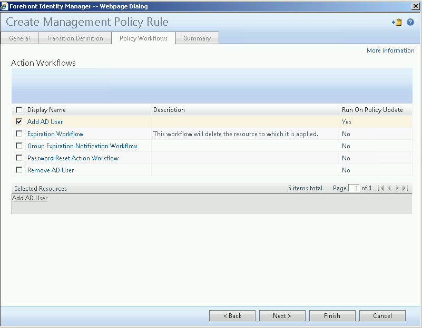Click Run On Policy Update column header

pos(372,110)
